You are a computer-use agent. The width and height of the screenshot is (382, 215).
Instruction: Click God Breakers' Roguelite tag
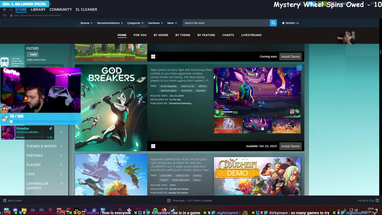pyautogui.click(x=201, y=90)
